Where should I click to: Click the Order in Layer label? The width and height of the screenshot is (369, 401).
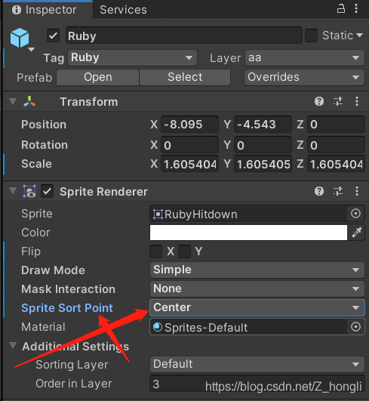(x=74, y=384)
